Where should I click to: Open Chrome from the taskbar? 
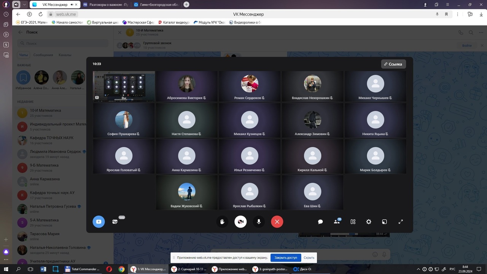(x=121, y=269)
